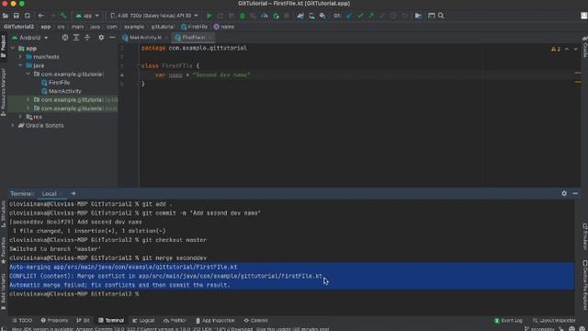Expand the res folder
Screen dimensions: 588x331
coord(20,117)
